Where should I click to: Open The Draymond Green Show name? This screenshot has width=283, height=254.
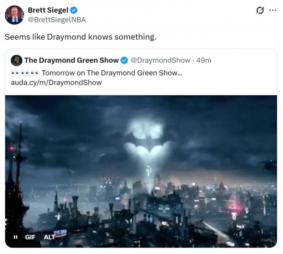[x=71, y=60]
